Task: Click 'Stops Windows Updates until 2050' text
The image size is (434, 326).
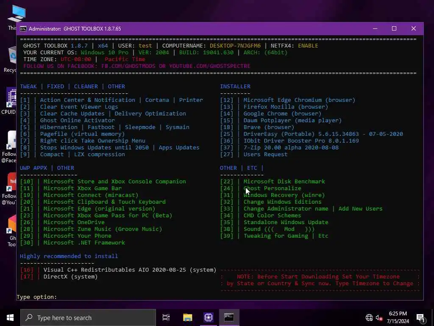Action: (95, 147)
